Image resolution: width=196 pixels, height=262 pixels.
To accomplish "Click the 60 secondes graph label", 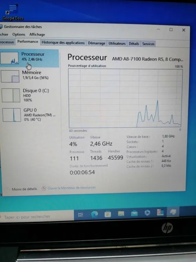I will [x=78, y=131].
